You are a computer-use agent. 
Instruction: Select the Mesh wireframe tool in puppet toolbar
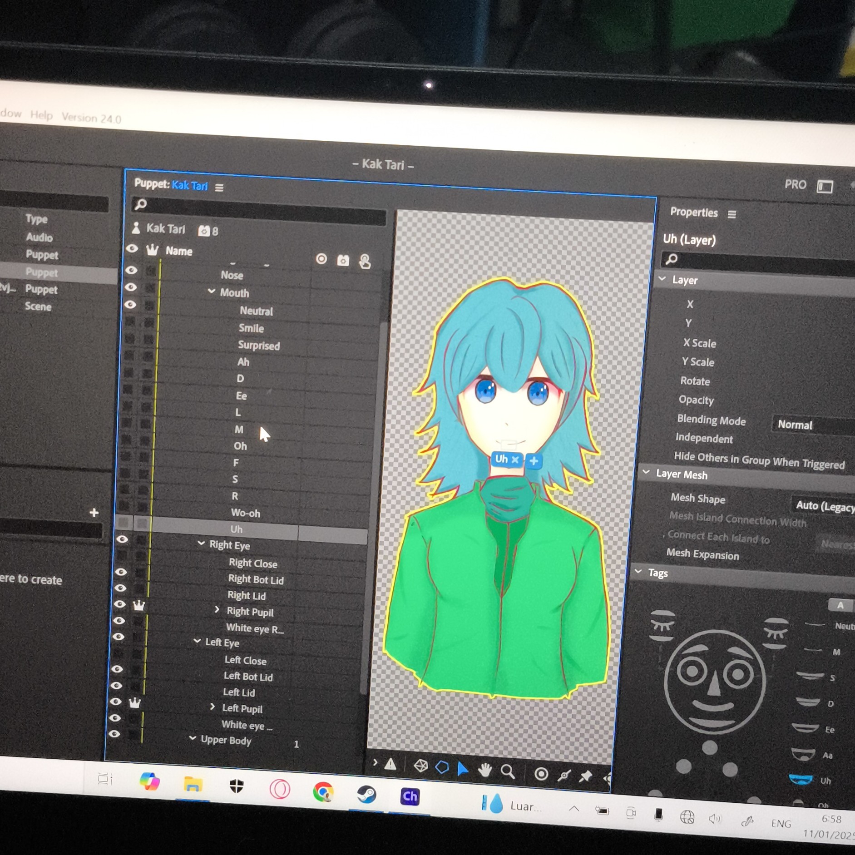click(x=421, y=766)
